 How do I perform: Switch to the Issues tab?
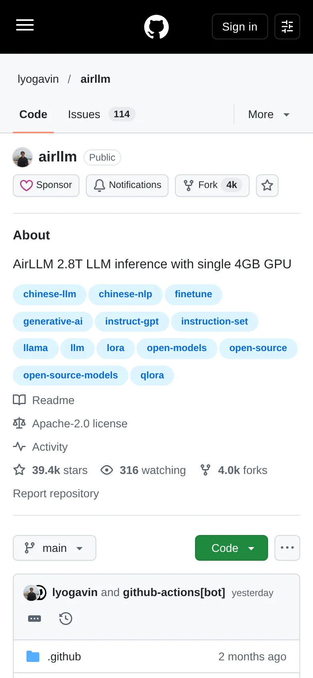(102, 114)
